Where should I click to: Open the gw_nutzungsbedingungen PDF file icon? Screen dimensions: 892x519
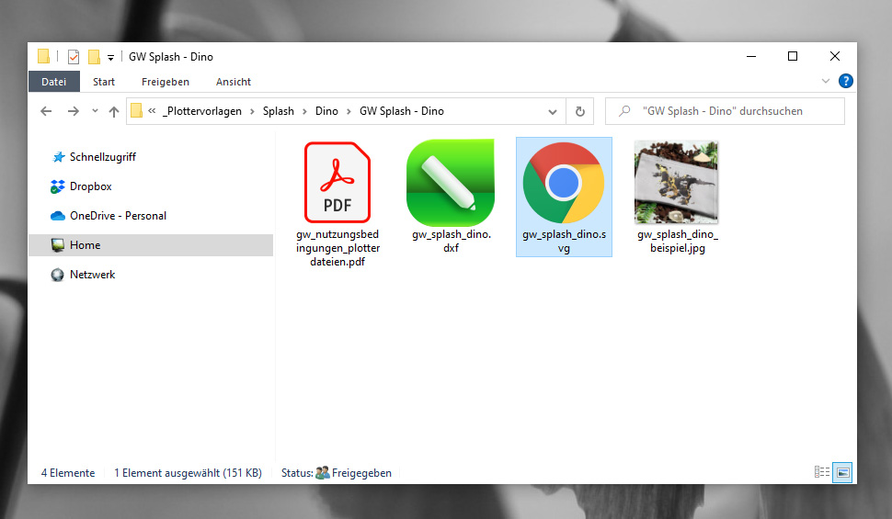(337, 183)
